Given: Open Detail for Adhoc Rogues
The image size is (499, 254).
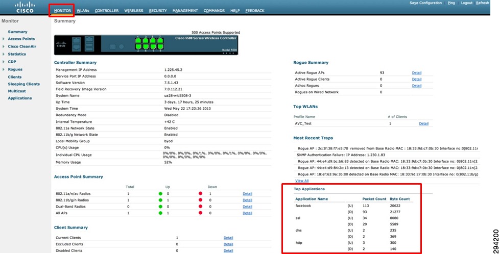Looking at the screenshot, I should (x=417, y=86).
